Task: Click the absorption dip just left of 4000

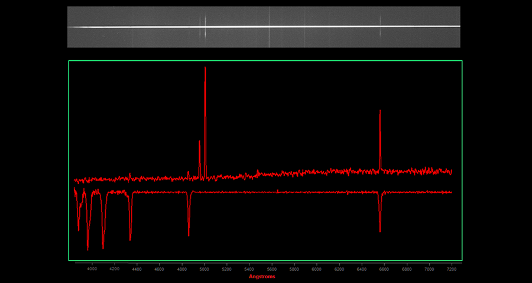Action: [87, 249]
